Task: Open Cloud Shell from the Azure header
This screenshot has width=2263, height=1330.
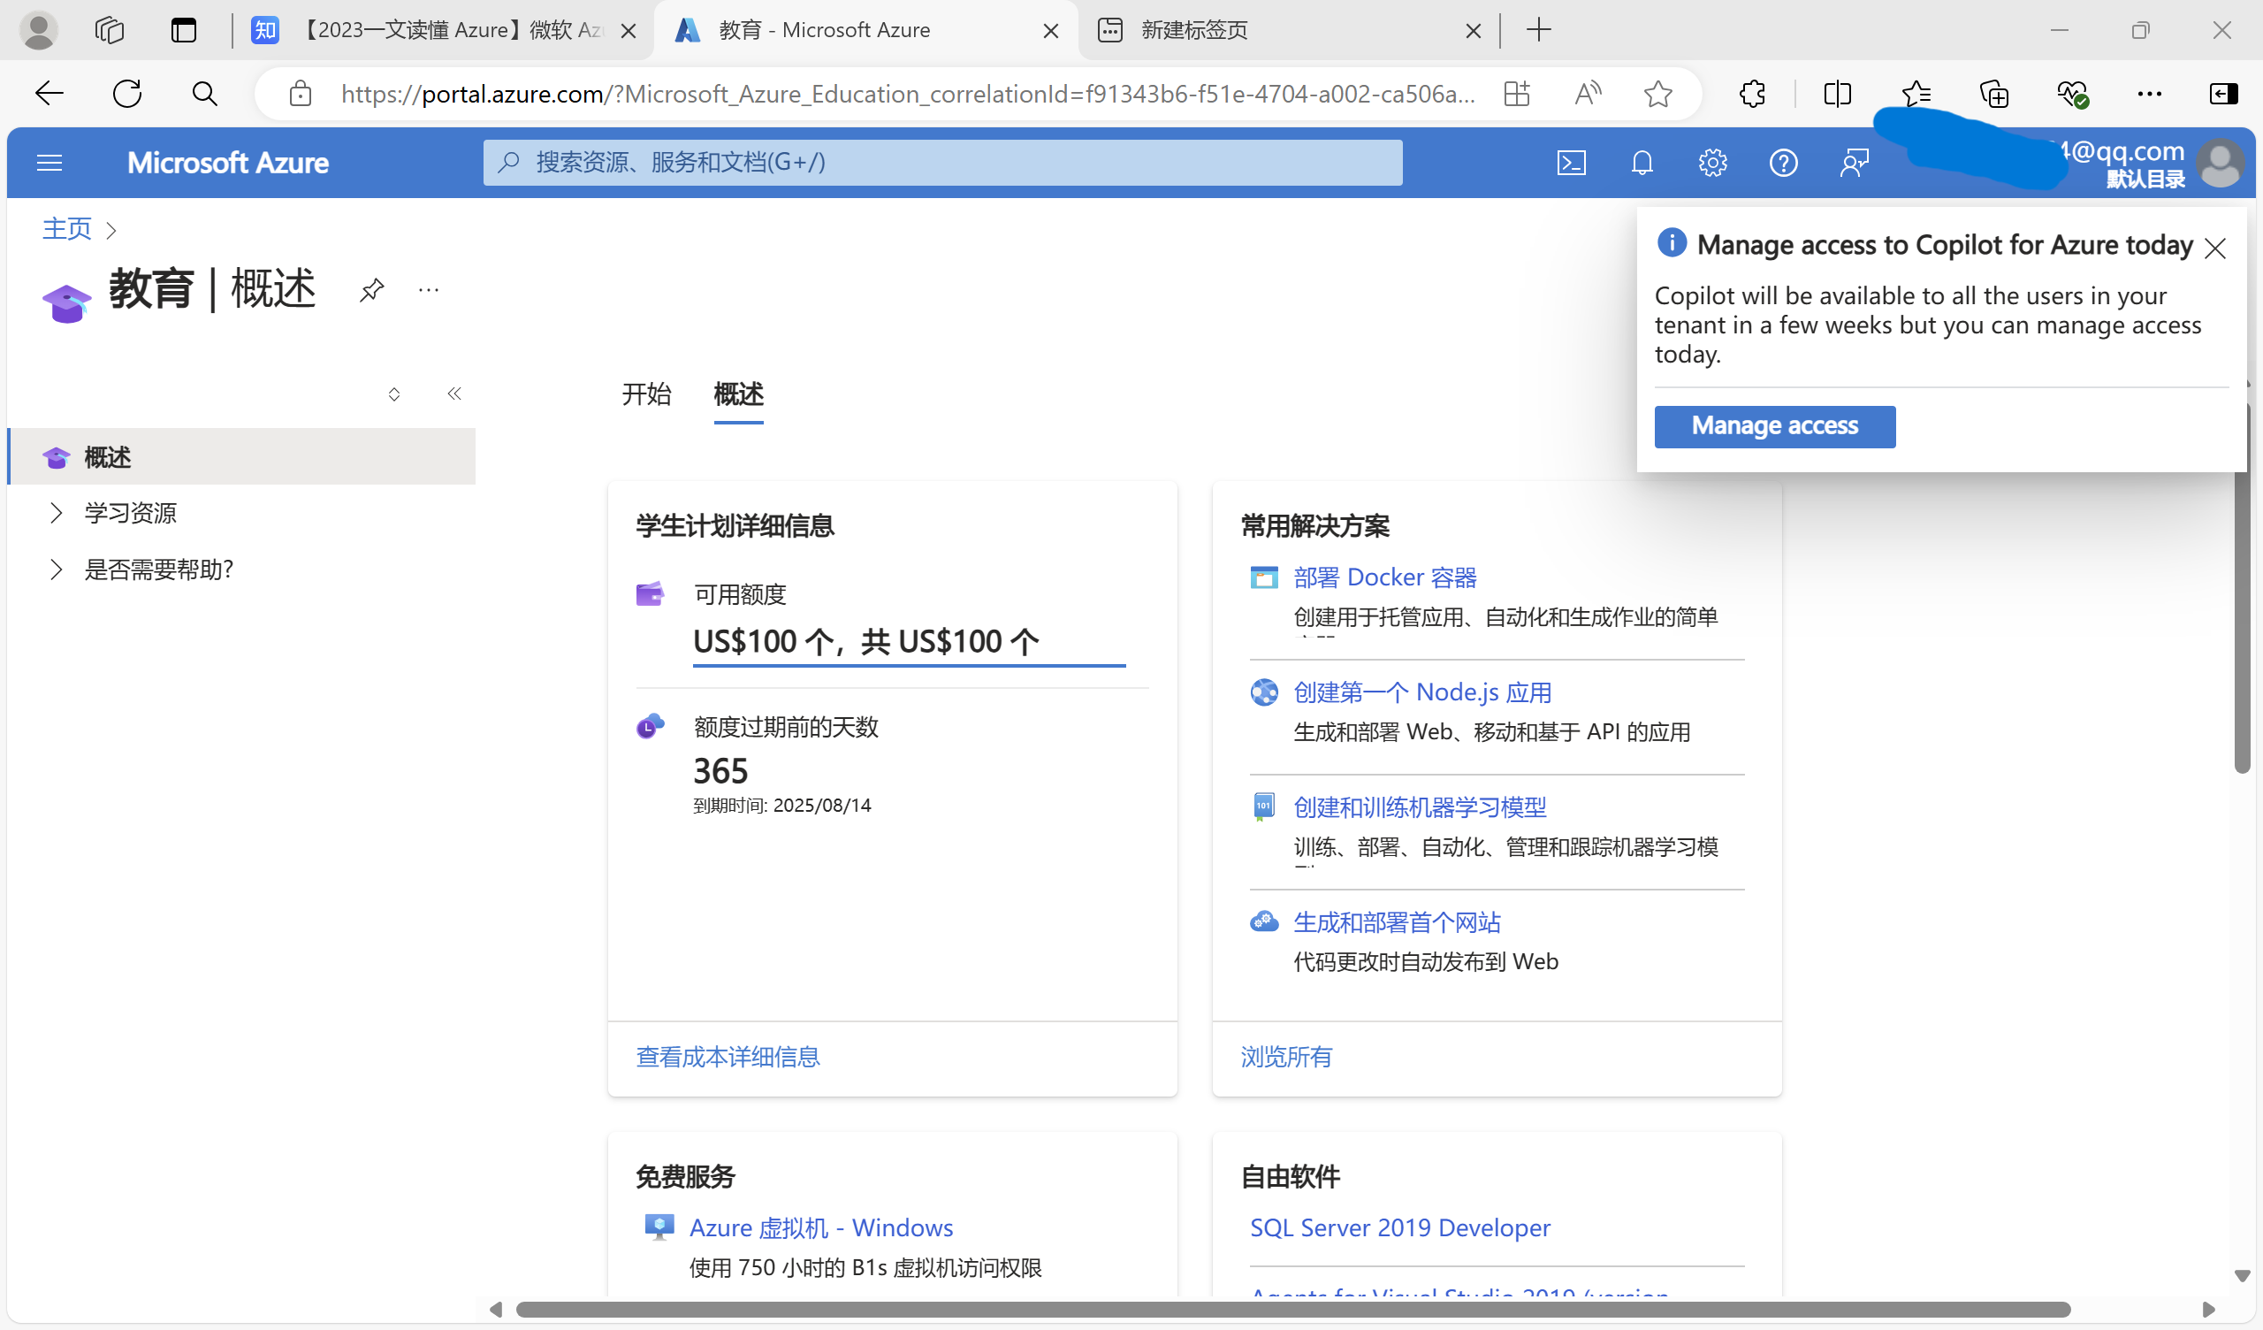Action: click(x=1571, y=163)
